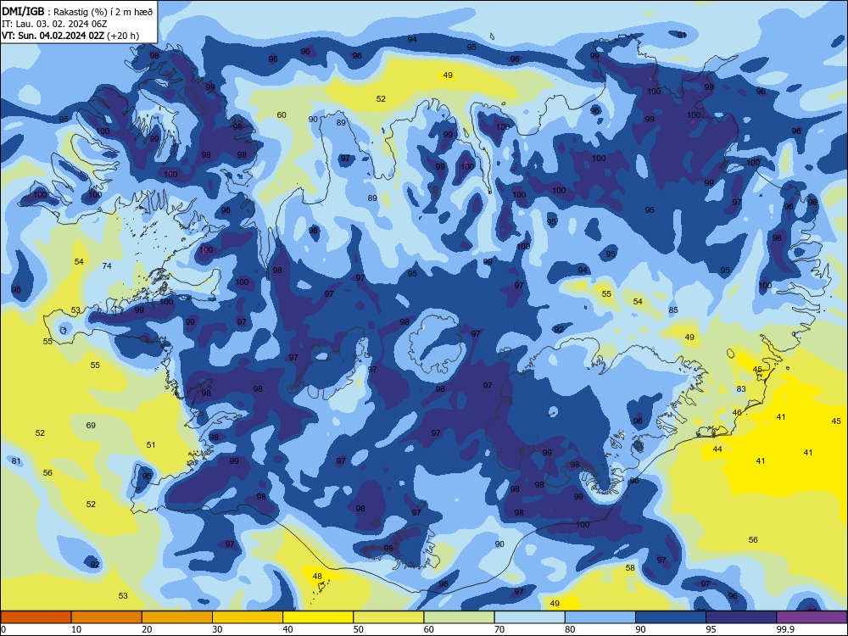
Task: Click the '80' legend tick label
Action: 570,629
